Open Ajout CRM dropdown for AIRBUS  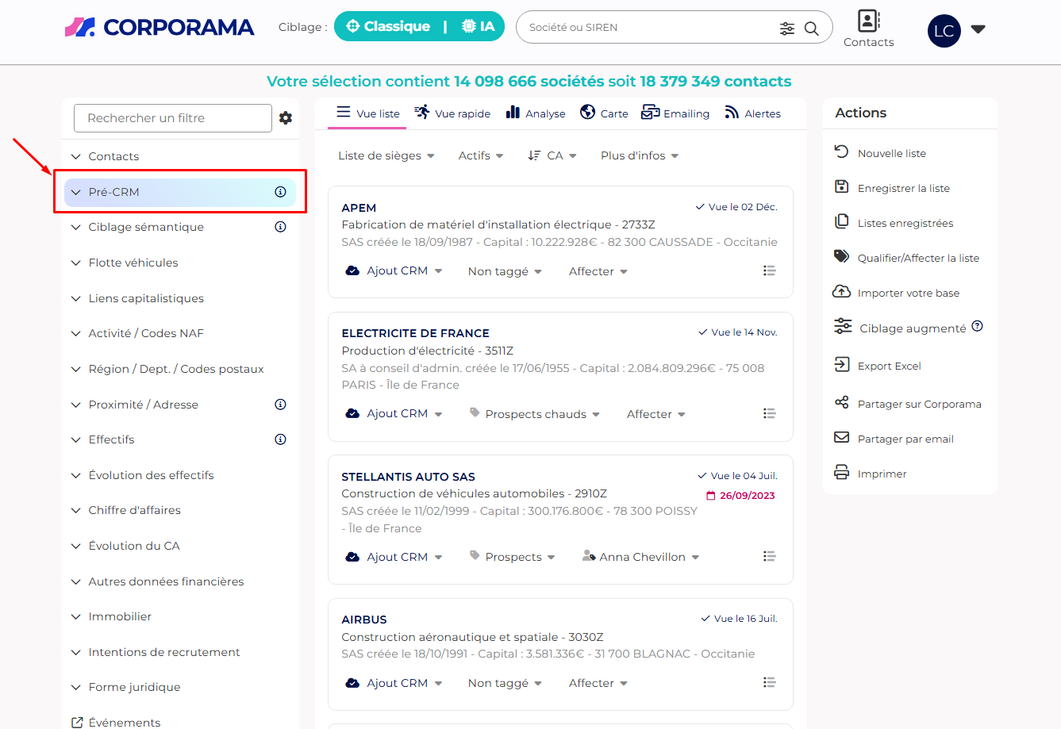[x=394, y=683]
